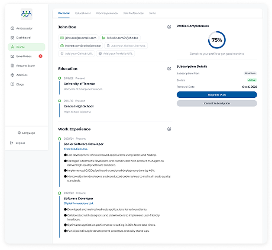Viewport: 272px width, 250px height.
Task: Click the Active status badge
Action: [x=252, y=80]
